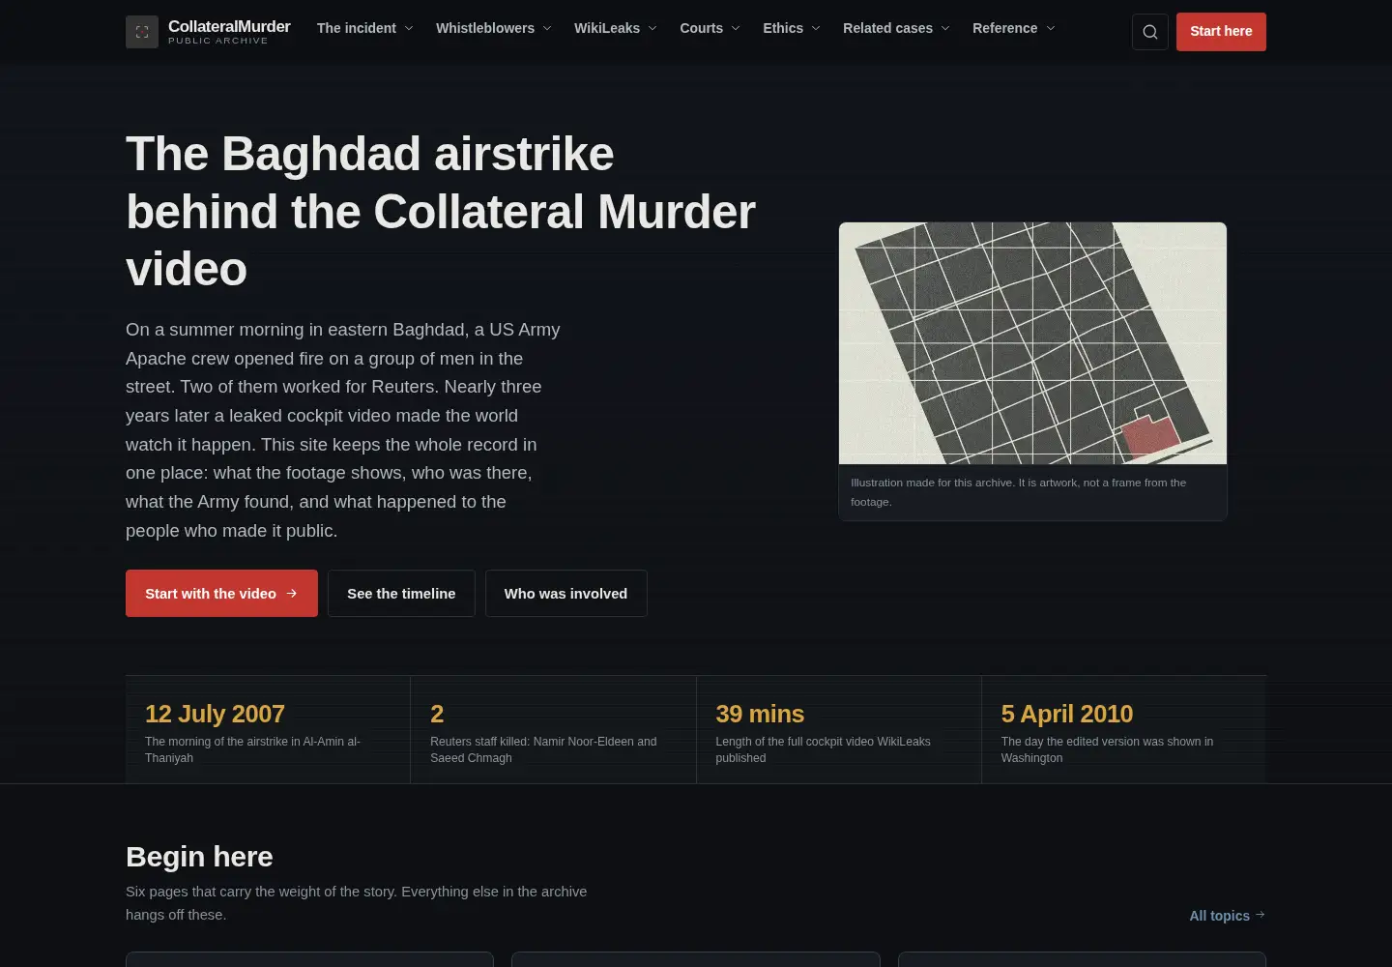The width and height of the screenshot is (1392, 967).
Task: Click arrow icon in Start with the video
Action: point(291,593)
